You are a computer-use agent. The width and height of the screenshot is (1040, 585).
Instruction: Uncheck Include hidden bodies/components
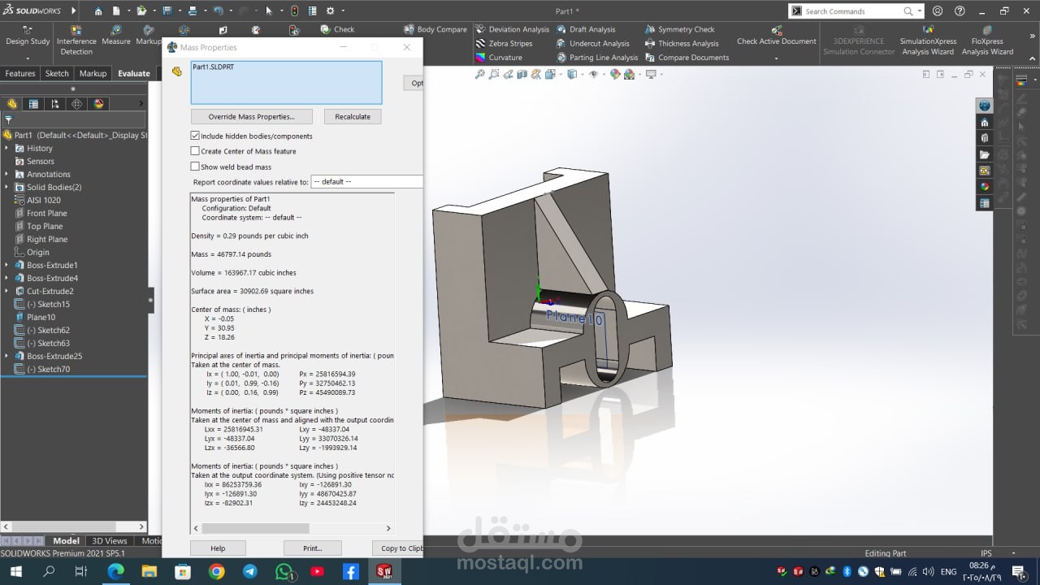point(195,136)
